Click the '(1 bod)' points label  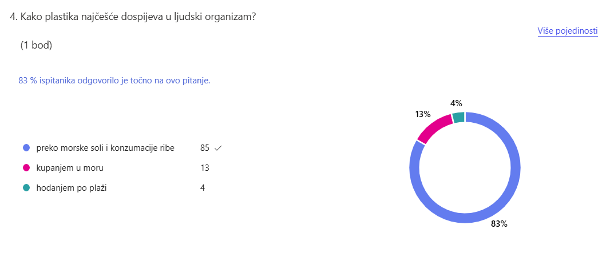[36, 46]
